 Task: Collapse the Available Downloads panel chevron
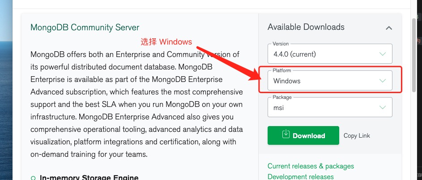pyautogui.click(x=388, y=28)
